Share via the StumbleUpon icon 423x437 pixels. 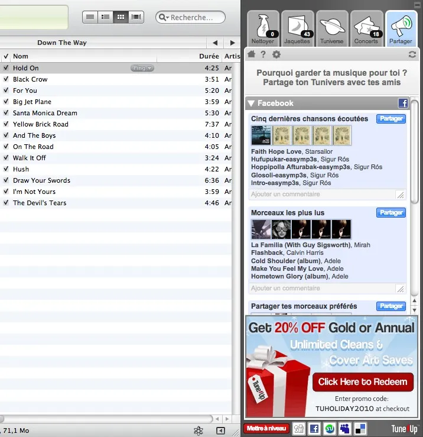(x=330, y=428)
